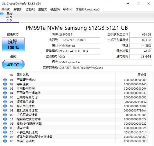Click the 标准 field NVM Express 1.4
This screenshot has width=154, height=146.
105,62
